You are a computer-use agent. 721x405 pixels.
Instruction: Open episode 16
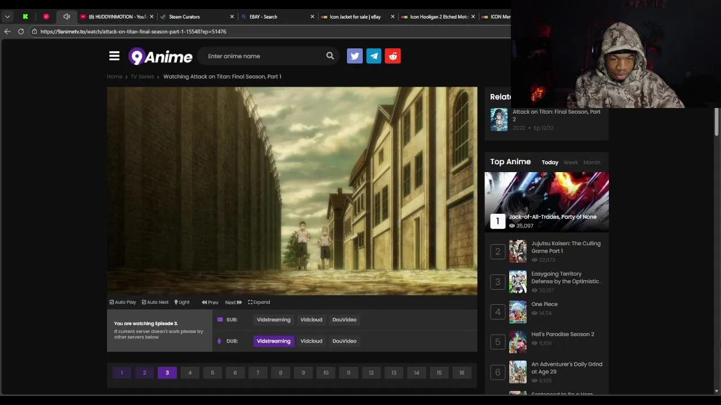point(462,372)
